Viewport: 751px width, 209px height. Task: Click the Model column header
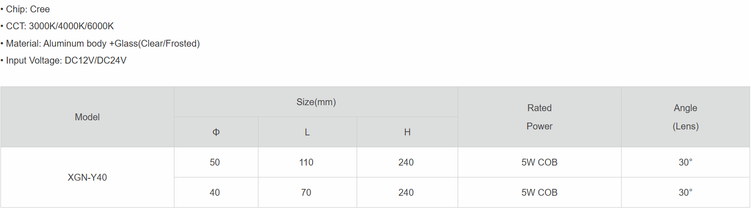[x=87, y=117]
